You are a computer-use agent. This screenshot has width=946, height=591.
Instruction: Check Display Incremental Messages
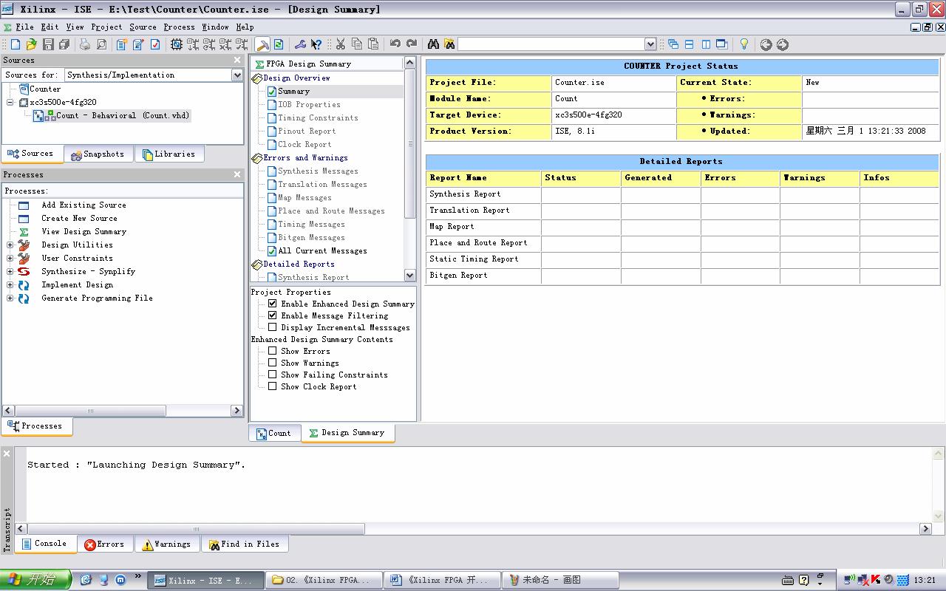pyautogui.click(x=273, y=327)
